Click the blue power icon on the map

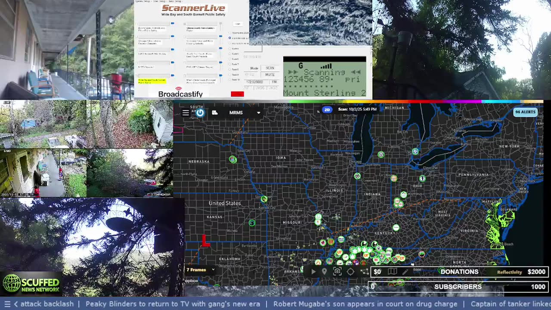(x=200, y=113)
